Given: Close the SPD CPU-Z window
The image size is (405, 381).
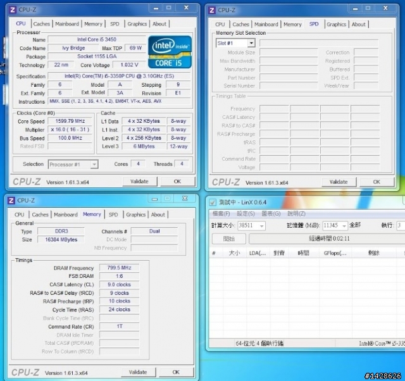Looking at the screenshot, I should point(385,8).
